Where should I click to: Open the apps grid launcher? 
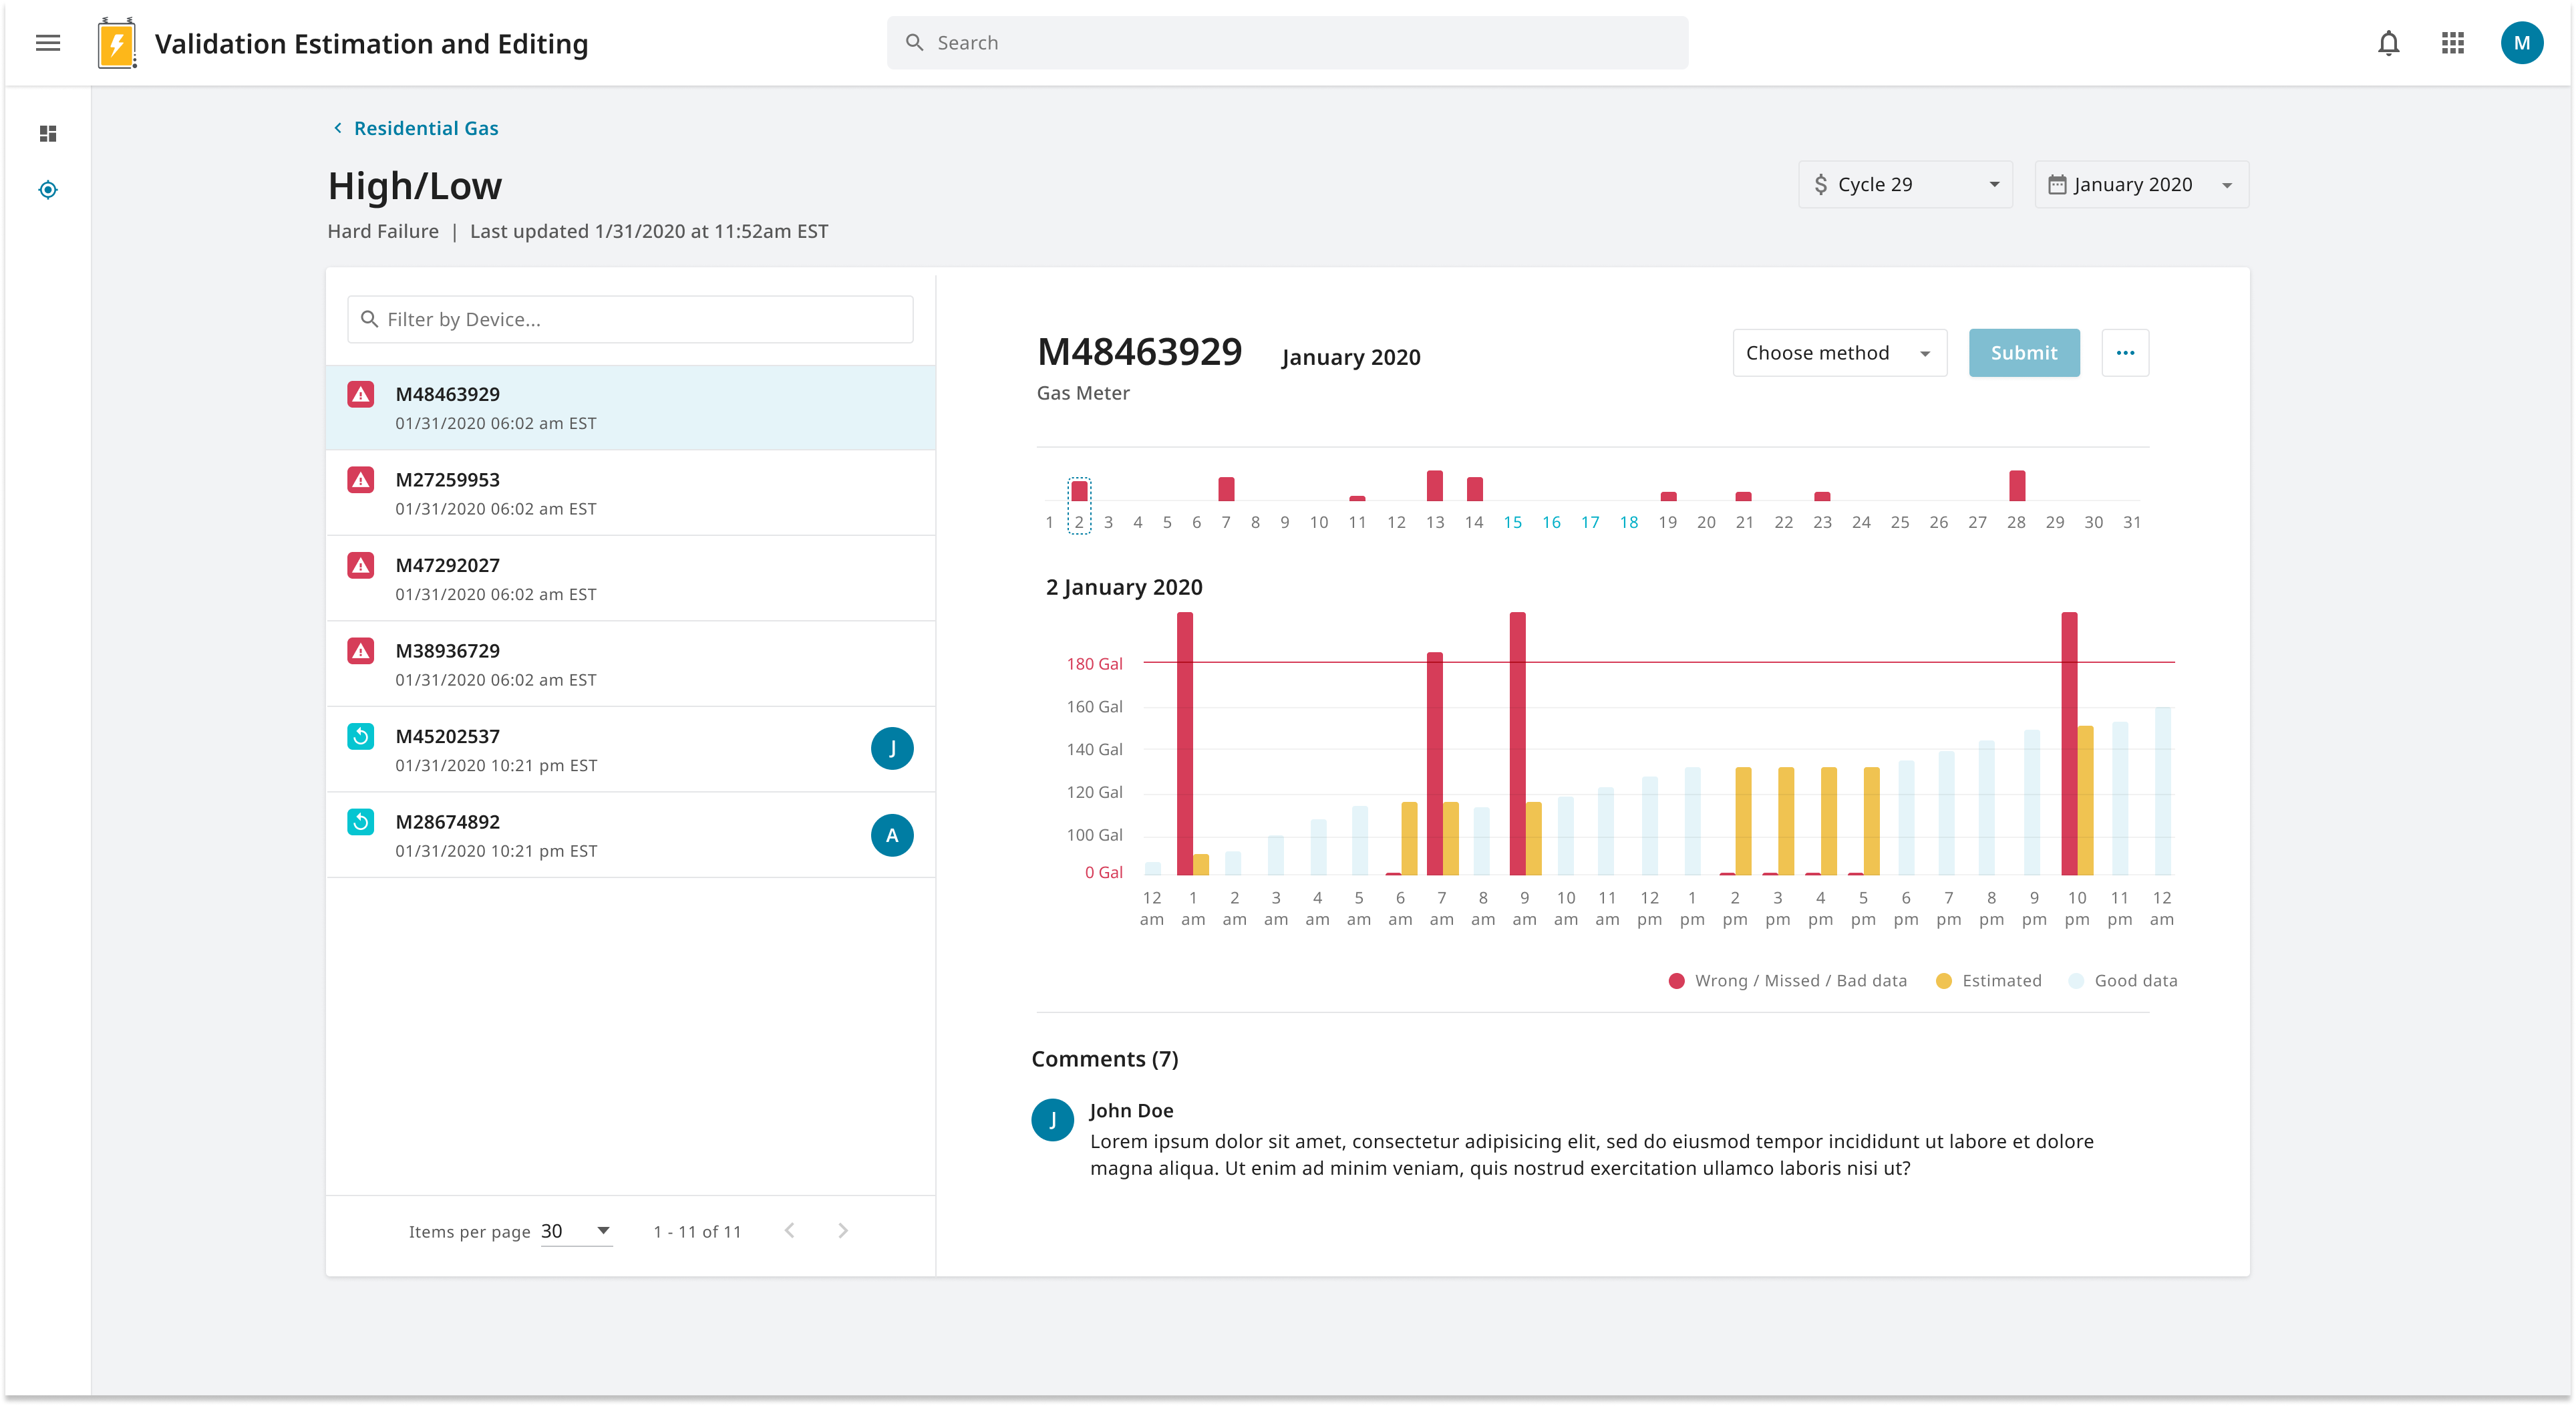2452,43
